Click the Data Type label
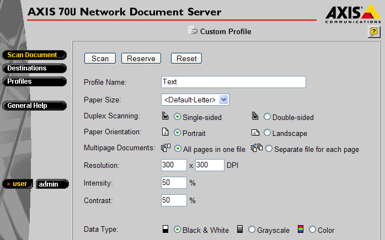Image resolution: width=385 pixels, height=240 pixels. (101, 229)
